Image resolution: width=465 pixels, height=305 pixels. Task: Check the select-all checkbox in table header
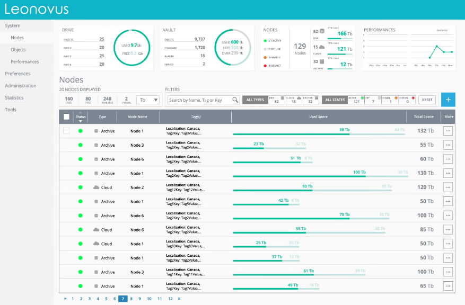pos(66,117)
